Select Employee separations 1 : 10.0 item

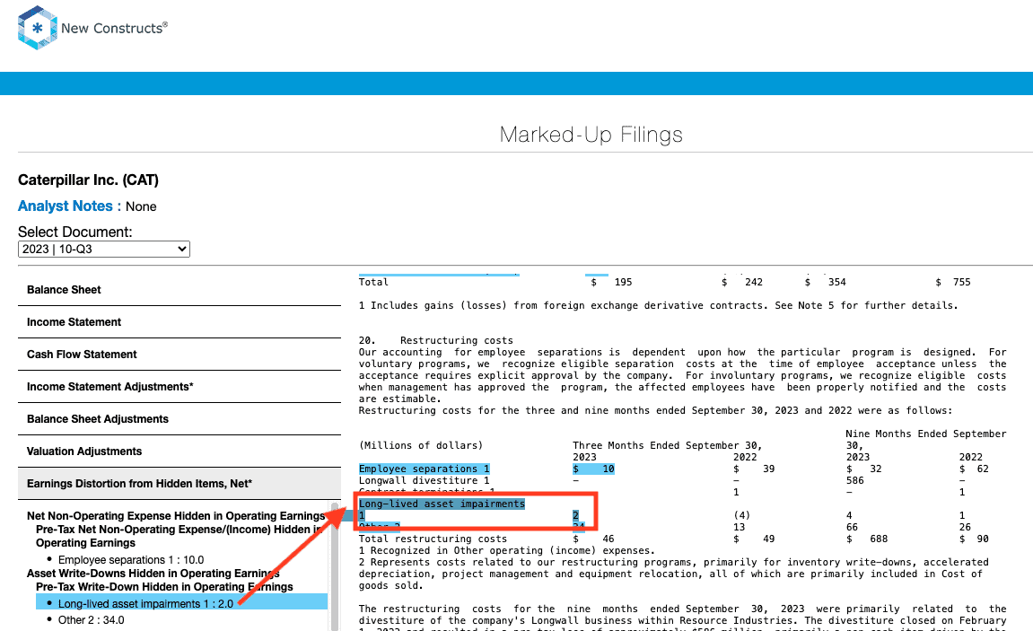(x=131, y=560)
